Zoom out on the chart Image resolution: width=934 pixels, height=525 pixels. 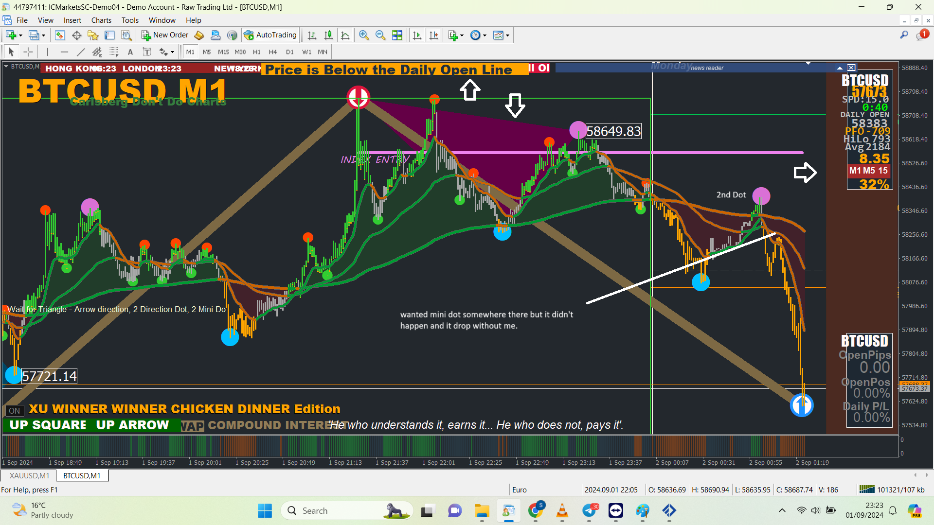[380, 35]
